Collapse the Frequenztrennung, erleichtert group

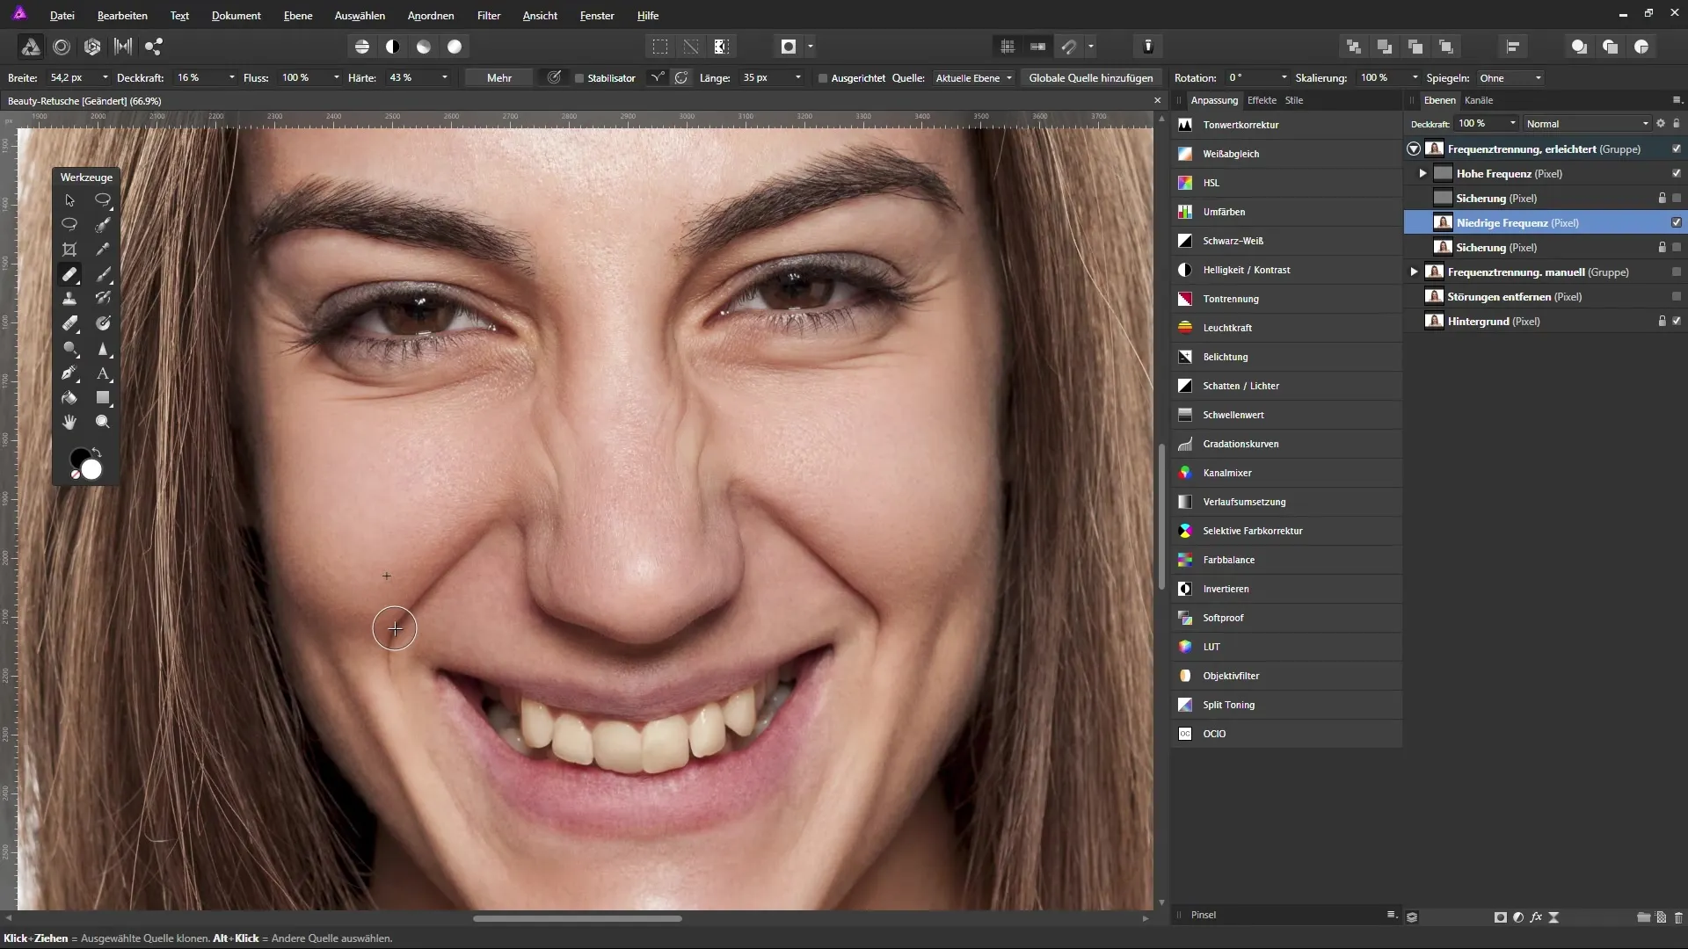1414,149
